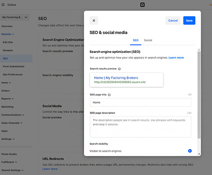Expand the Sales Channels sidebar section
Image resolution: width=212 pixels, height=175 pixels.
coord(12,123)
